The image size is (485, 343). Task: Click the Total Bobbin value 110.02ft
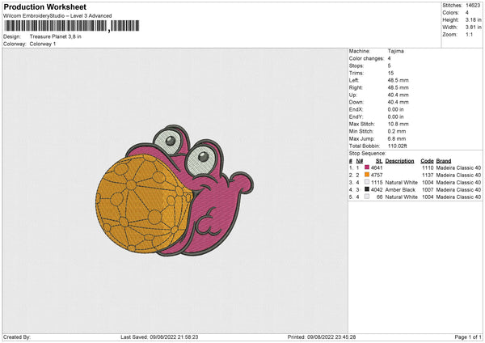point(397,146)
